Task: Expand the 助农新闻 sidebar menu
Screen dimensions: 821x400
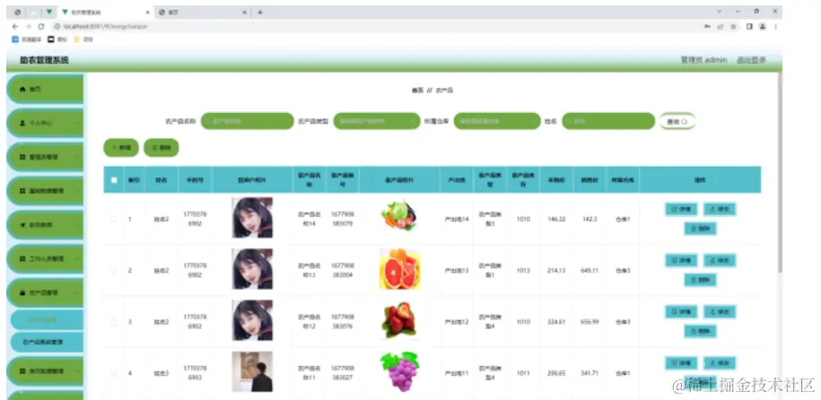Action: [x=45, y=224]
